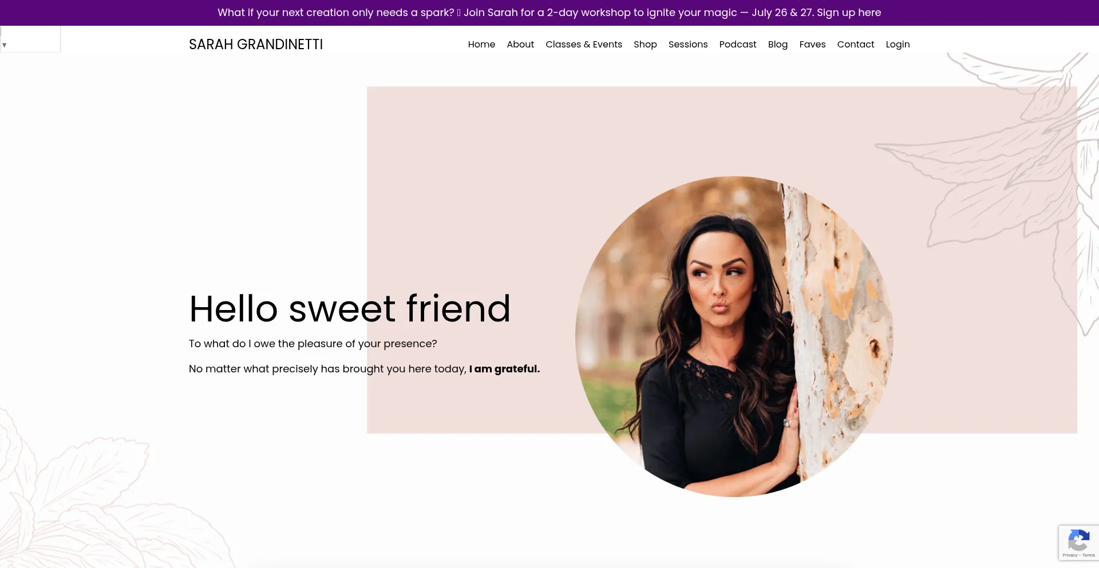Open the reCAPTCHA Privacy link
The width and height of the screenshot is (1099, 568).
tap(1070, 555)
